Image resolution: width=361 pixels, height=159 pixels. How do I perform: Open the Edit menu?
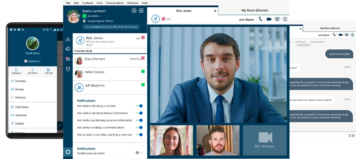[76, 3]
